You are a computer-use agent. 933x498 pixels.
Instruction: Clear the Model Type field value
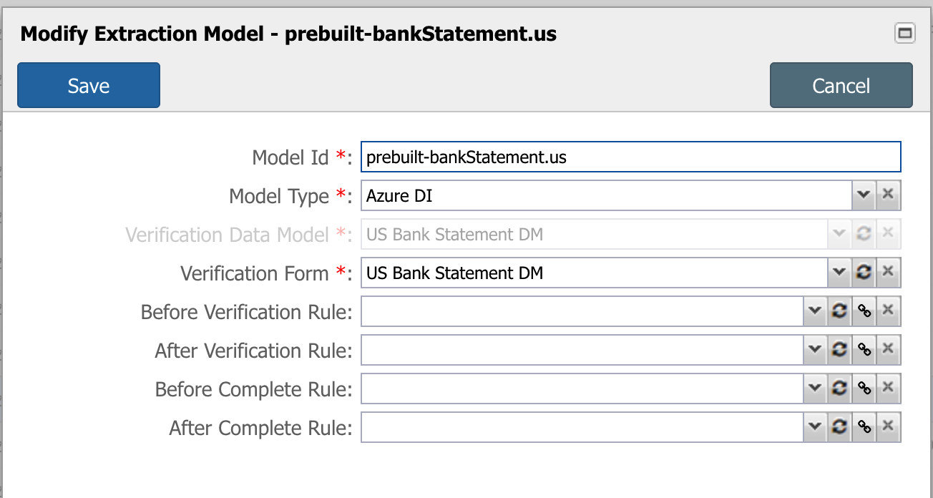click(888, 195)
